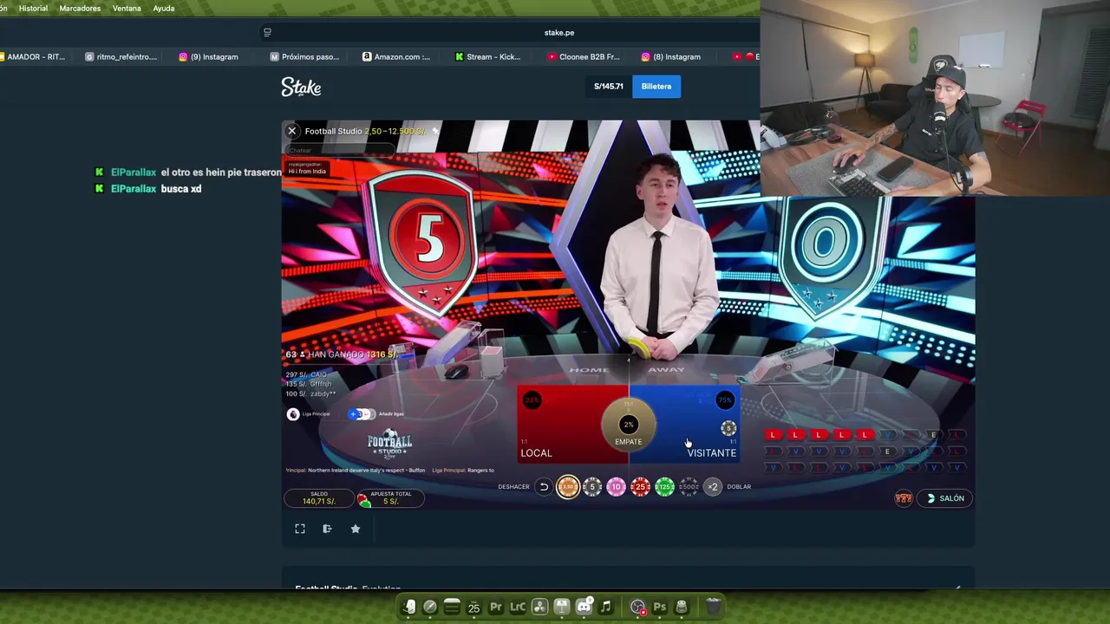Click the DESHACER label
The image size is (1110, 624).
coord(513,487)
